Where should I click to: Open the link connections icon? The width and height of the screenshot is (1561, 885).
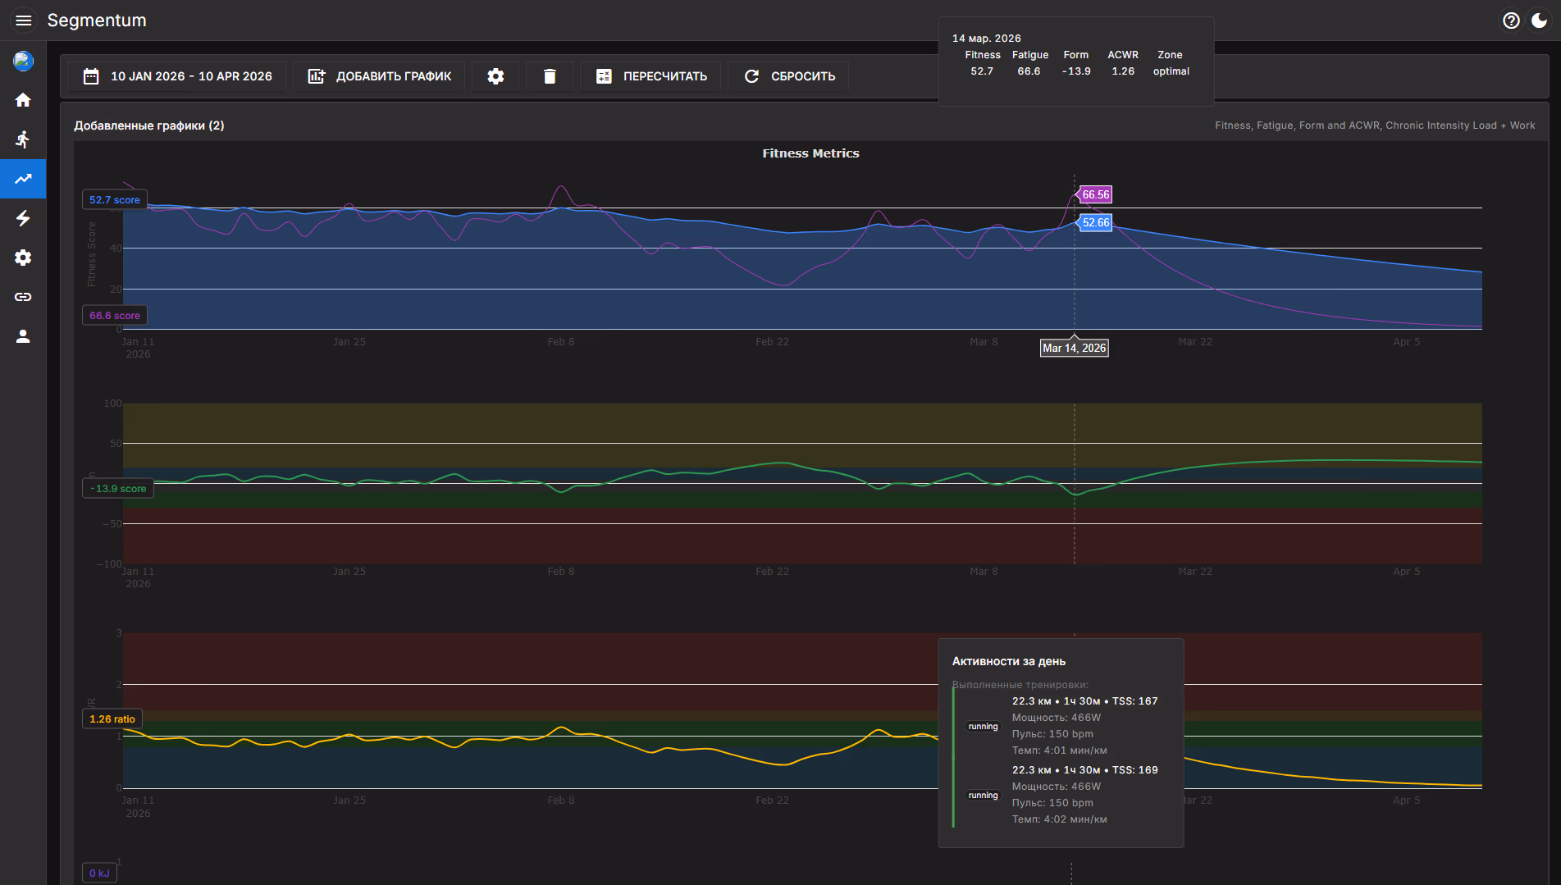(23, 297)
